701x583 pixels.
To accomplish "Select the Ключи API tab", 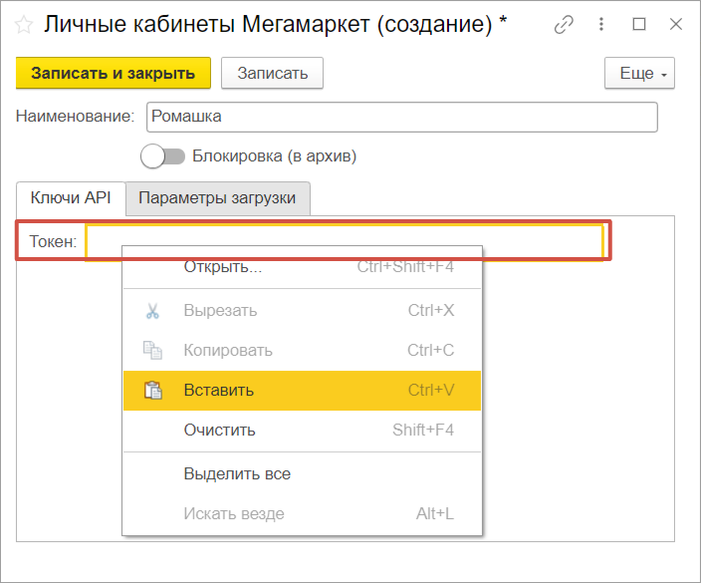I will tap(71, 198).
